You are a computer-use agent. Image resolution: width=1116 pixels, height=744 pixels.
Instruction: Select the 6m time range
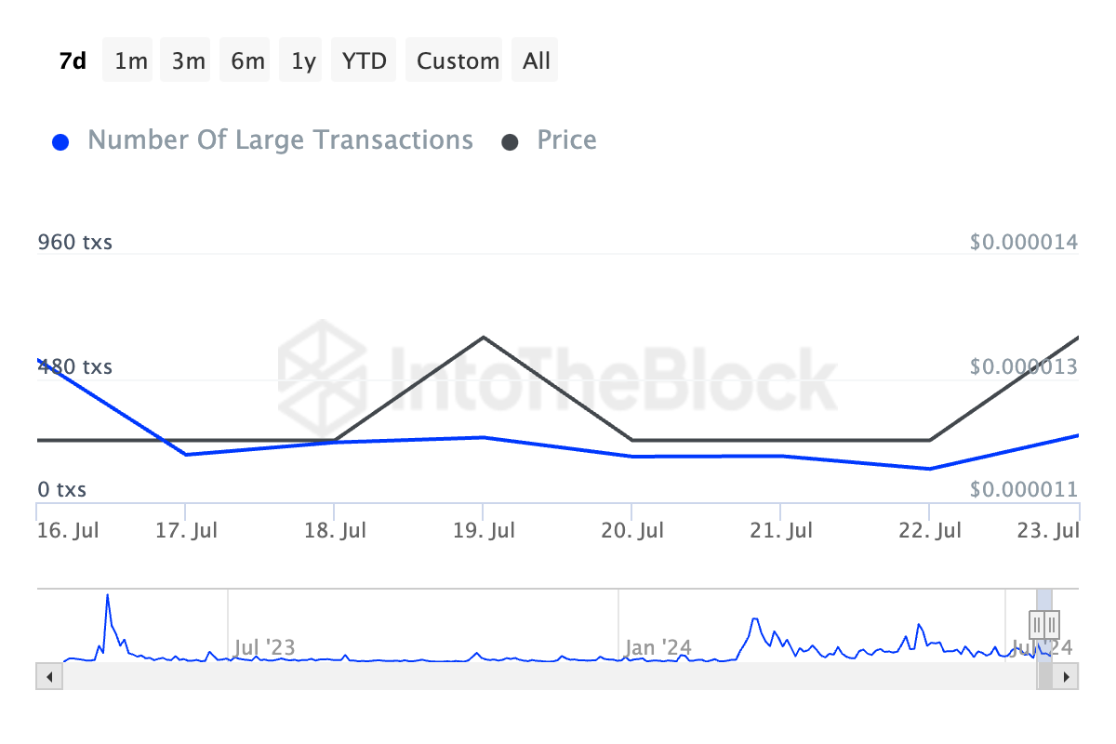(247, 60)
